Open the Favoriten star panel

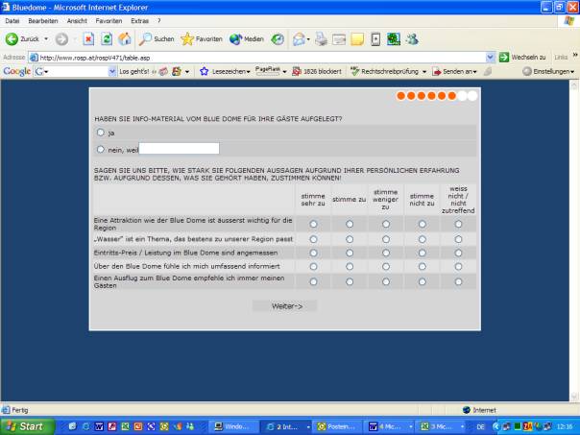202,38
